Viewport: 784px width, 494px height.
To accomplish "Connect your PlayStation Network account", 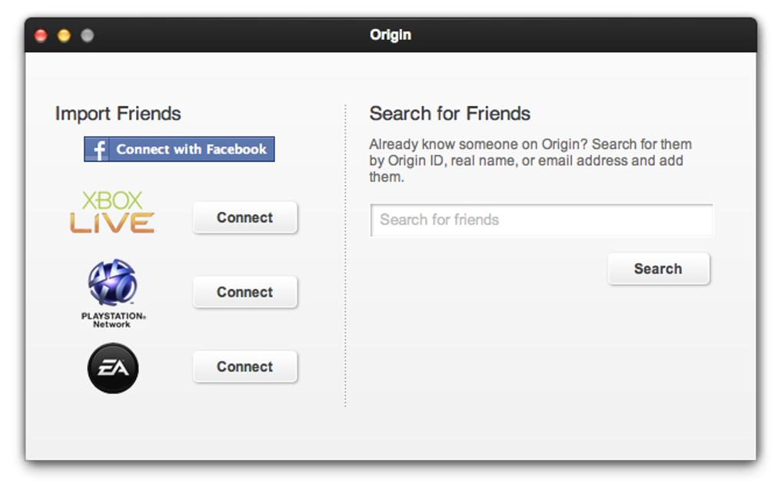I will [244, 293].
